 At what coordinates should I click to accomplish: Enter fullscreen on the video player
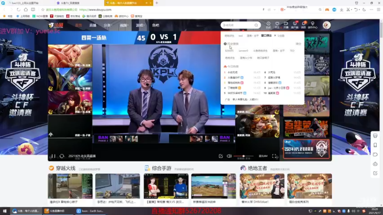coord(274,156)
